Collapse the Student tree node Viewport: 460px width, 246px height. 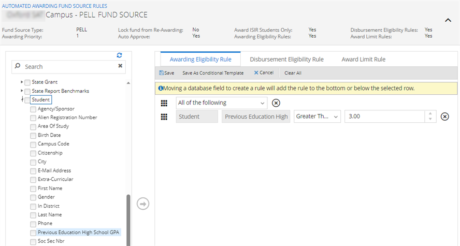coord(22,99)
